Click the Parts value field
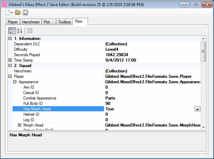The image size is (214, 159). 153,98
